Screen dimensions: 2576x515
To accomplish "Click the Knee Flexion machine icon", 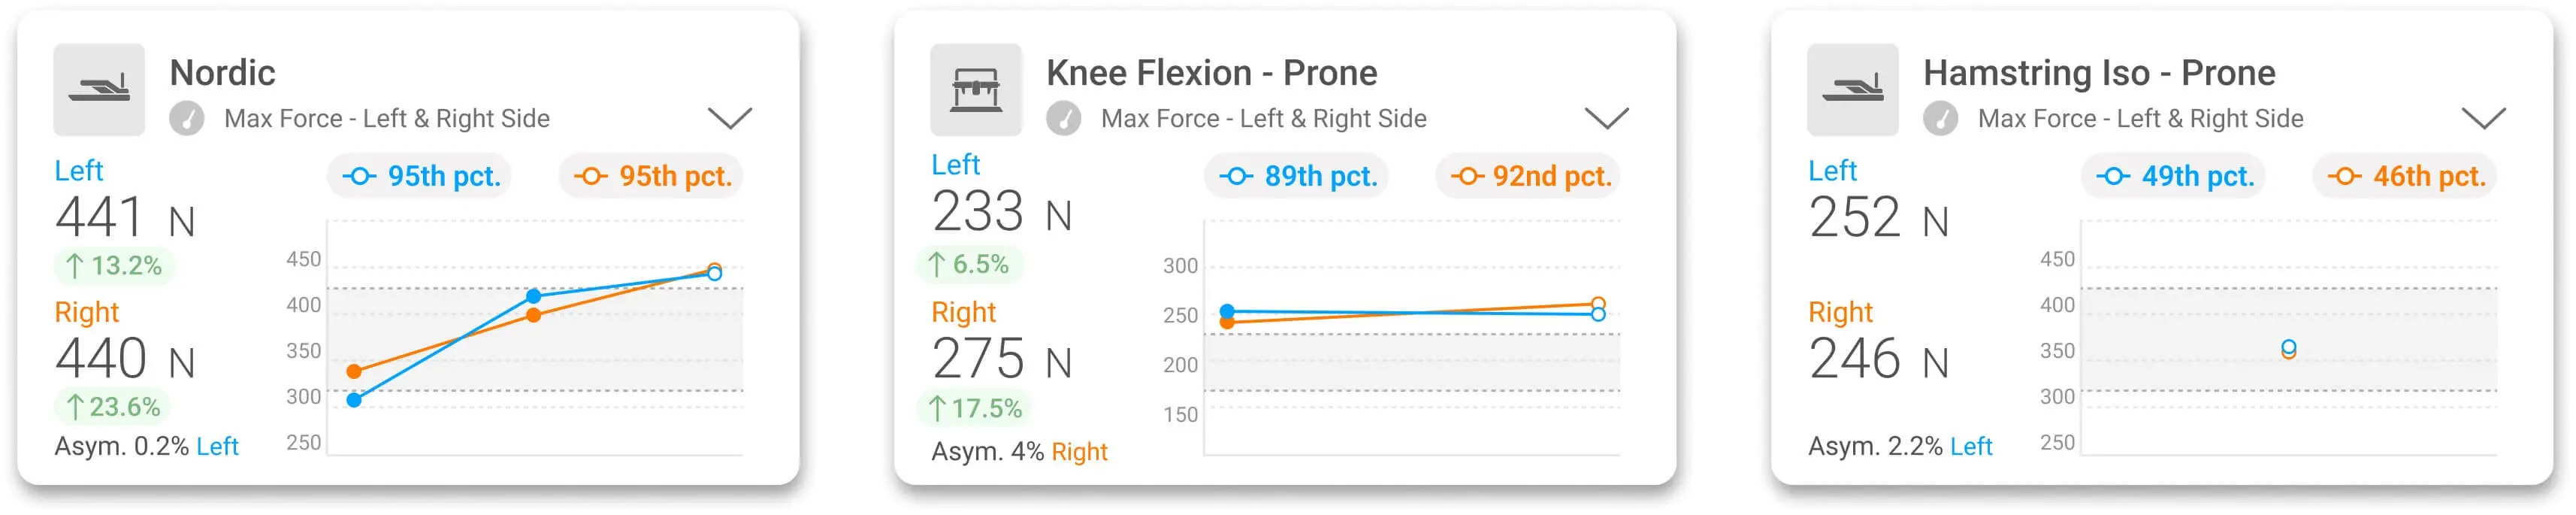I will (x=977, y=89).
